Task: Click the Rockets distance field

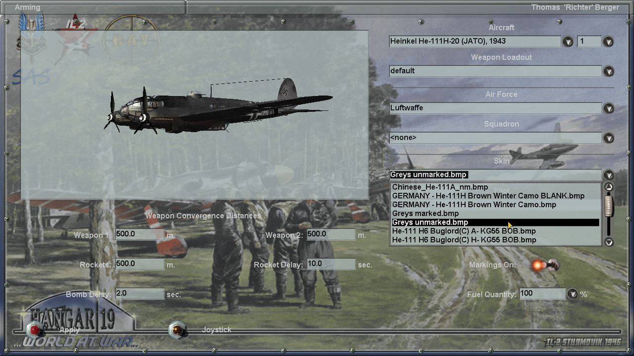Action: [140, 264]
